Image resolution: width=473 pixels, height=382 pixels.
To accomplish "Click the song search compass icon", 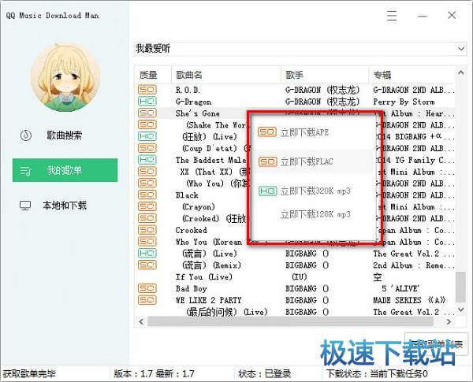I will (26, 135).
